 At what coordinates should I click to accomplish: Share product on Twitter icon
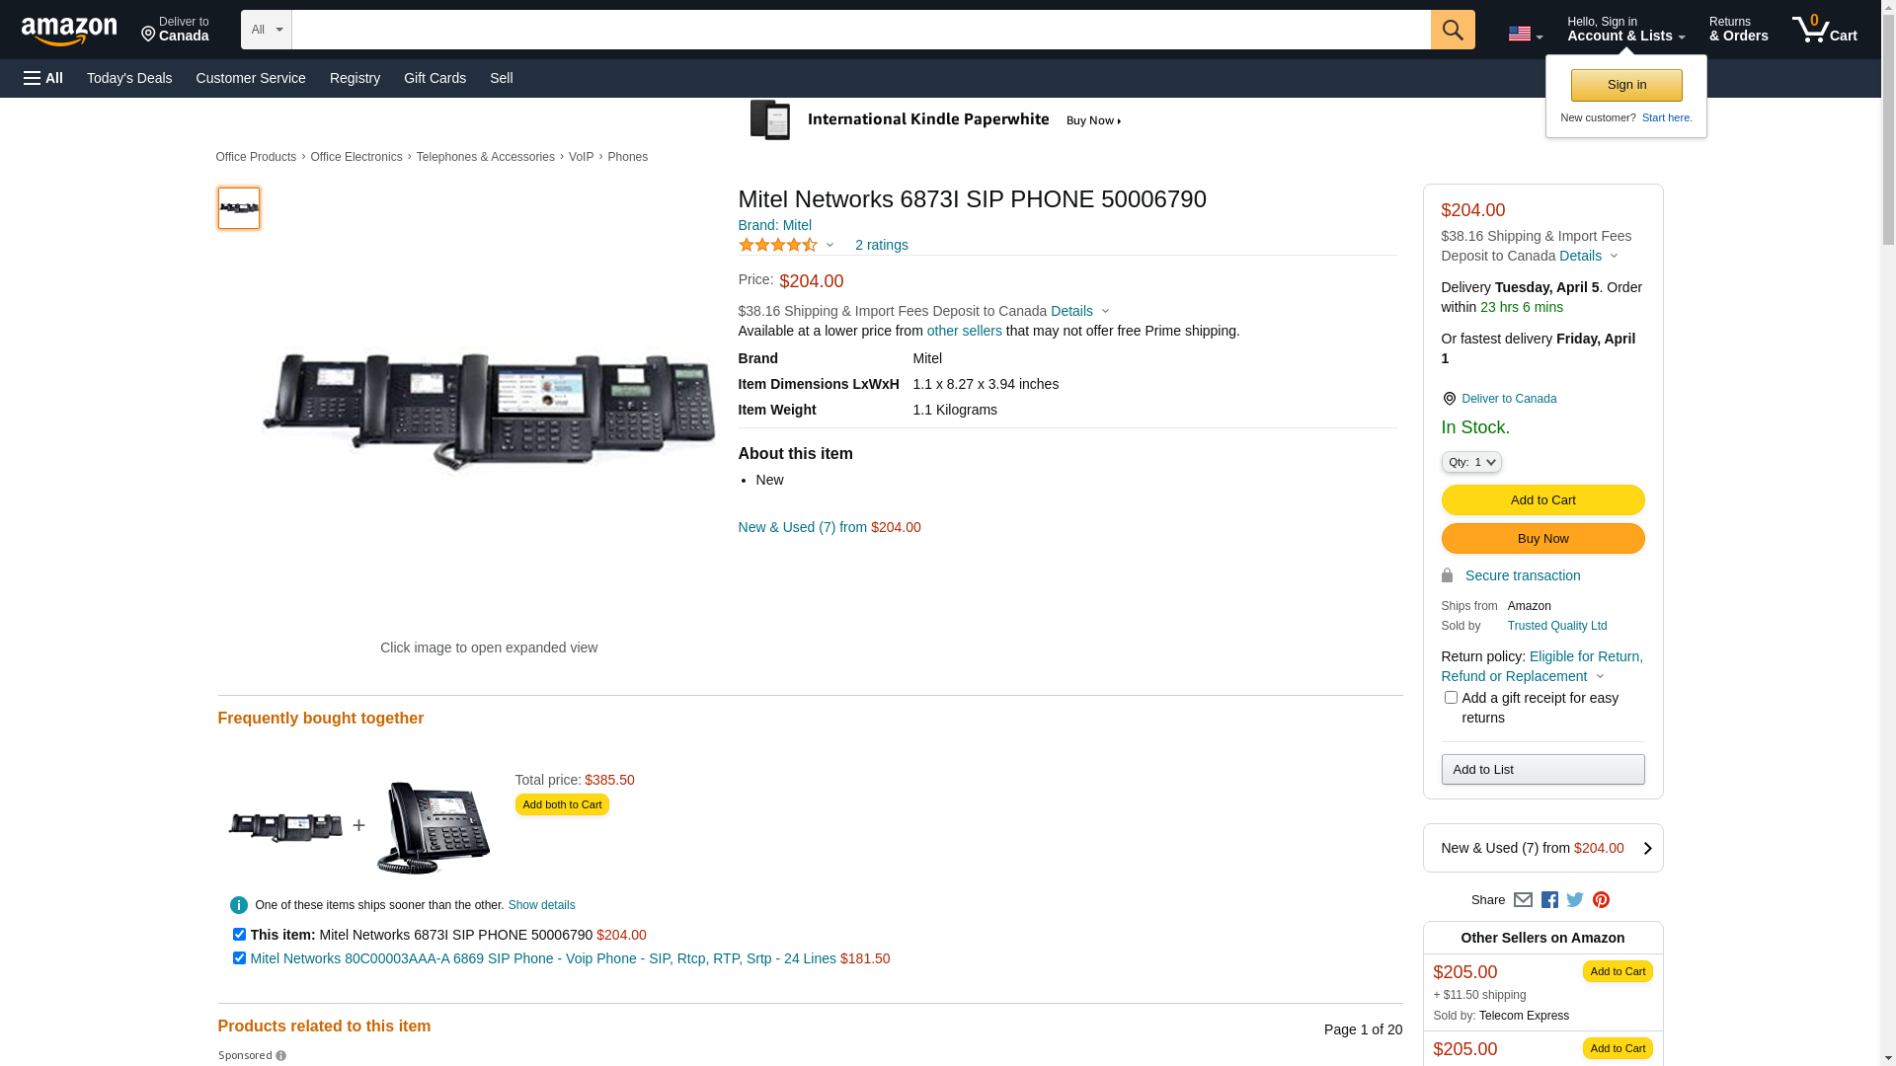click(x=1575, y=900)
